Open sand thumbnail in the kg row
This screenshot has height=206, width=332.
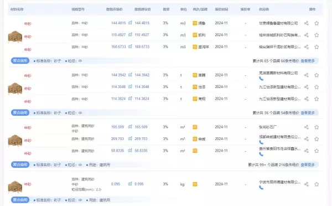(x=15, y=187)
